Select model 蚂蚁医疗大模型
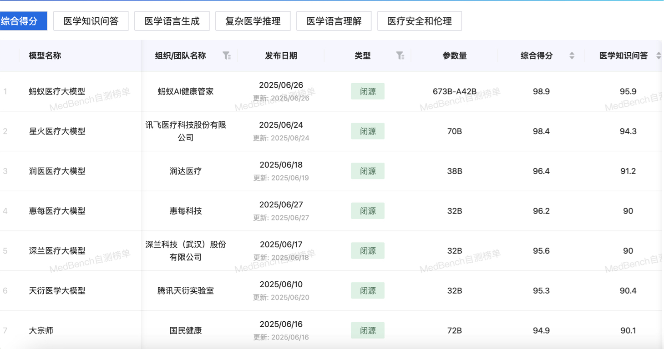Image resolution: width=664 pixels, height=349 pixels. [57, 91]
